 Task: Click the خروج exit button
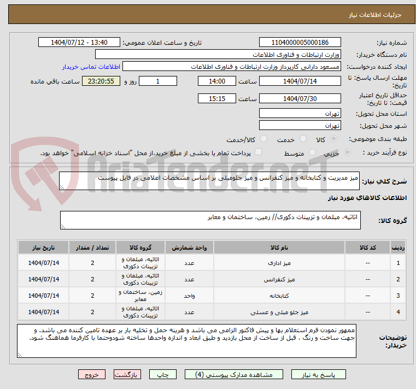click(x=91, y=375)
